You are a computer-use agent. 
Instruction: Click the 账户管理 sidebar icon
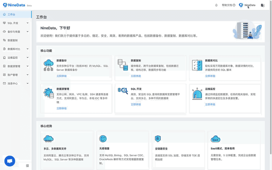[x=4, y=75]
